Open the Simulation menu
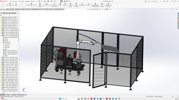Screen dimensions: 179x100 coord(27,1)
